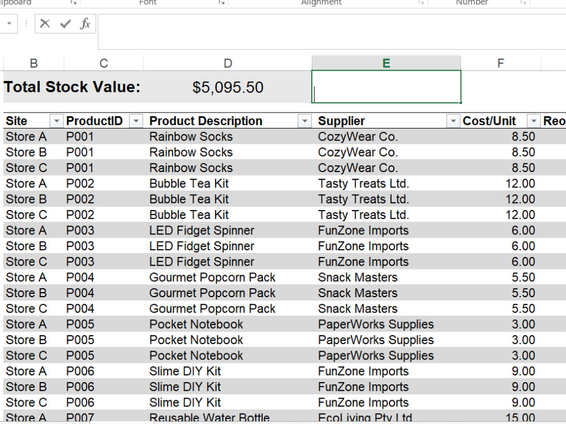Select the P006 cell in Store C row
This screenshot has width=566, height=424.
[x=104, y=402]
